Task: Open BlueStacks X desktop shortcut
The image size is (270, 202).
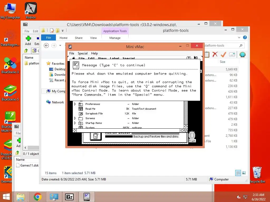Action: point(10,65)
